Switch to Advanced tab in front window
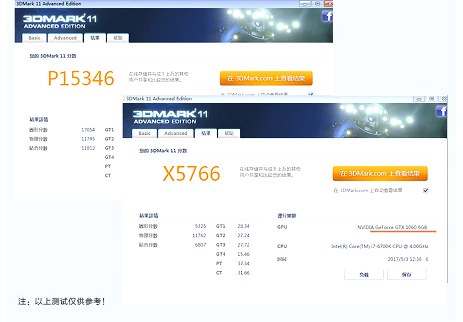This screenshot has width=463, height=322. 176,133
